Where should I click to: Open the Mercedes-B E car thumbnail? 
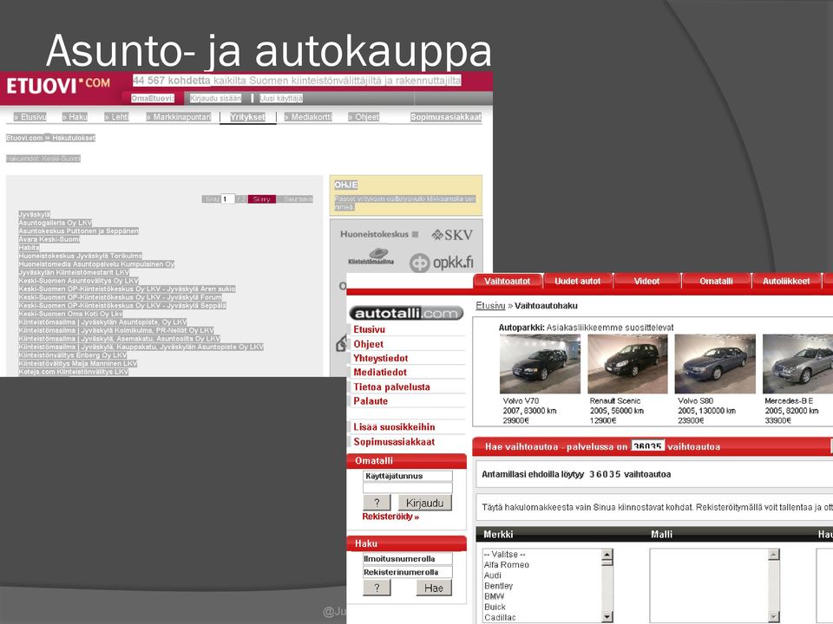797,364
